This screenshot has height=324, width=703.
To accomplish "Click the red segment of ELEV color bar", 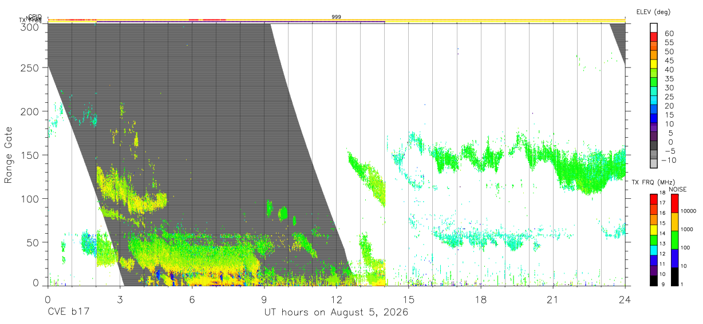I will click(654, 37).
